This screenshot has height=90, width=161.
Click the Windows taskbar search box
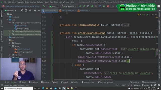18,88
